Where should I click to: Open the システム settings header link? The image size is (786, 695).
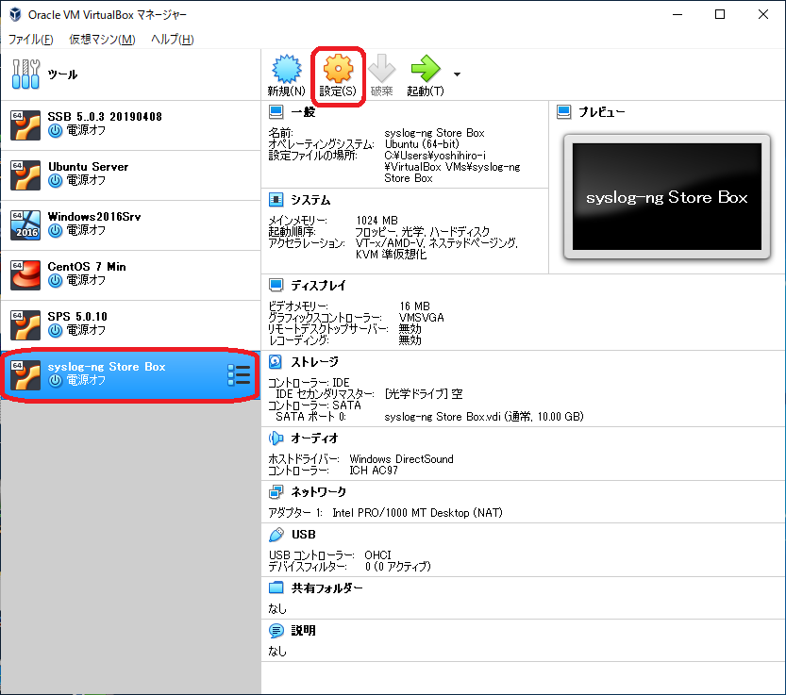point(310,200)
